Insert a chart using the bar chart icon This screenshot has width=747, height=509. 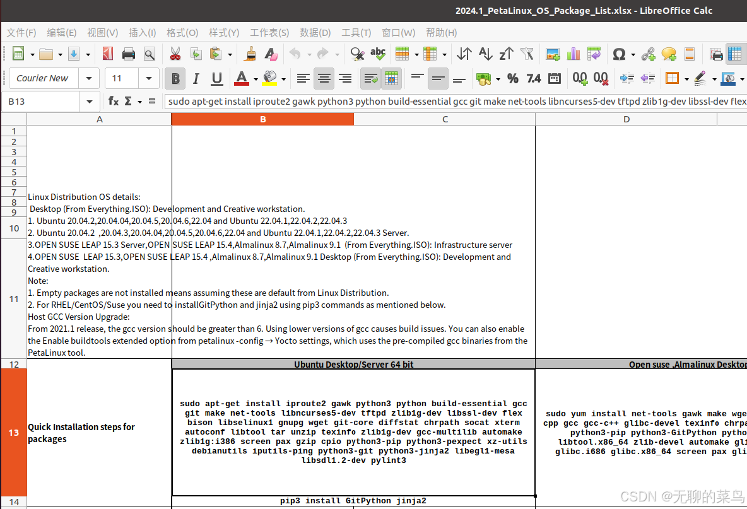click(x=573, y=54)
